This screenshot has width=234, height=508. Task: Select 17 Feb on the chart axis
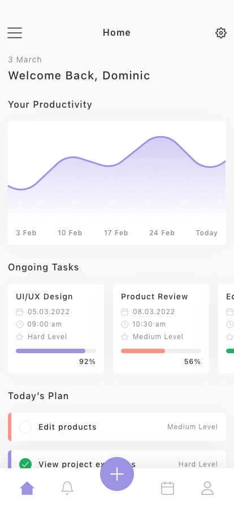pos(116,232)
